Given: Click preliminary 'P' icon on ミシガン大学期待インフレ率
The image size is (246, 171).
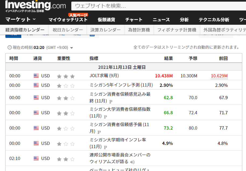Looking at the screenshot, I should click(x=106, y=147).
